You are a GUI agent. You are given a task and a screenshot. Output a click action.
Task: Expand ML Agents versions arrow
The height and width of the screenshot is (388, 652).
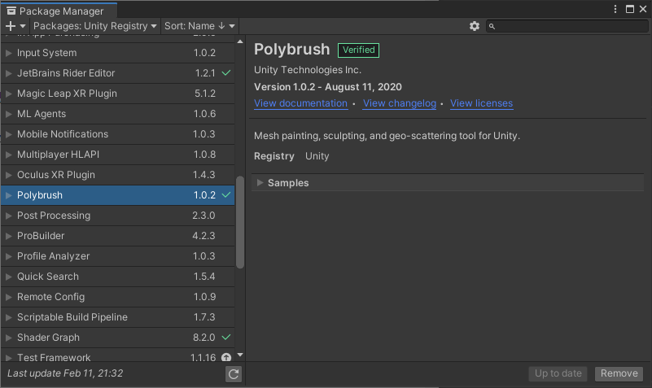click(x=8, y=114)
